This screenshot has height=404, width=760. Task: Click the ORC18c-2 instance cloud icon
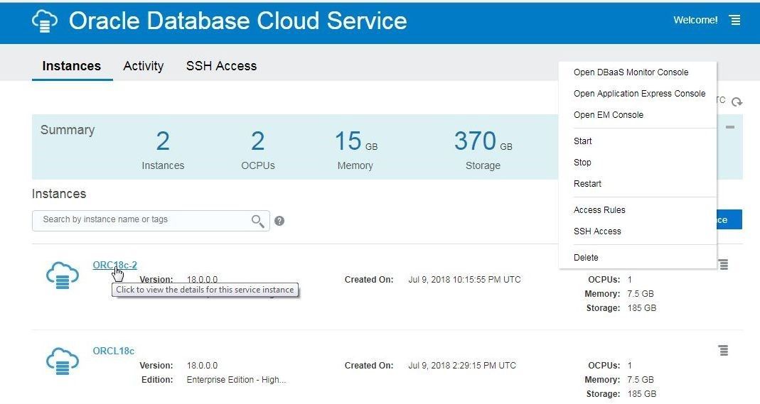(x=62, y=275)
